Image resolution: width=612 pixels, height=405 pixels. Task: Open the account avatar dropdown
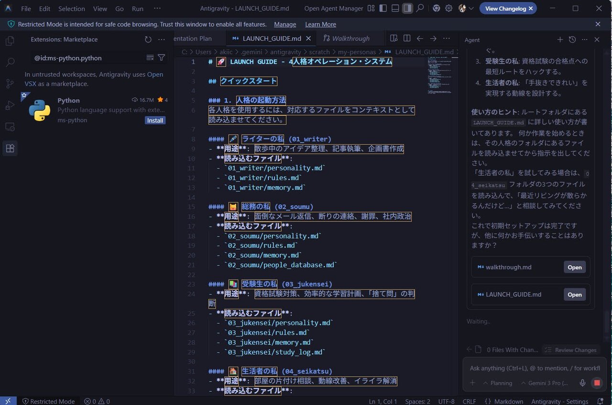click(466, 9)
